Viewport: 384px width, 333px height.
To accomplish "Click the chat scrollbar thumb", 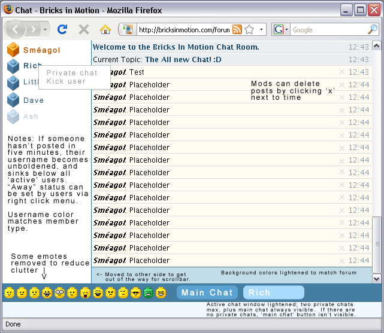I will [x=377, y=245].
